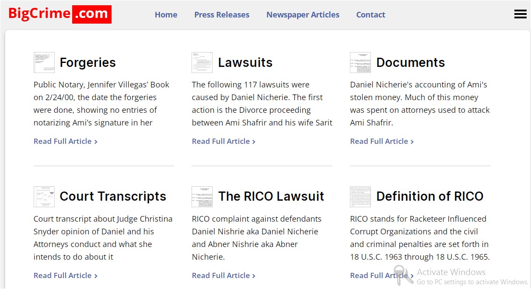Read Full Article under Forgeries

coord(66,141)
